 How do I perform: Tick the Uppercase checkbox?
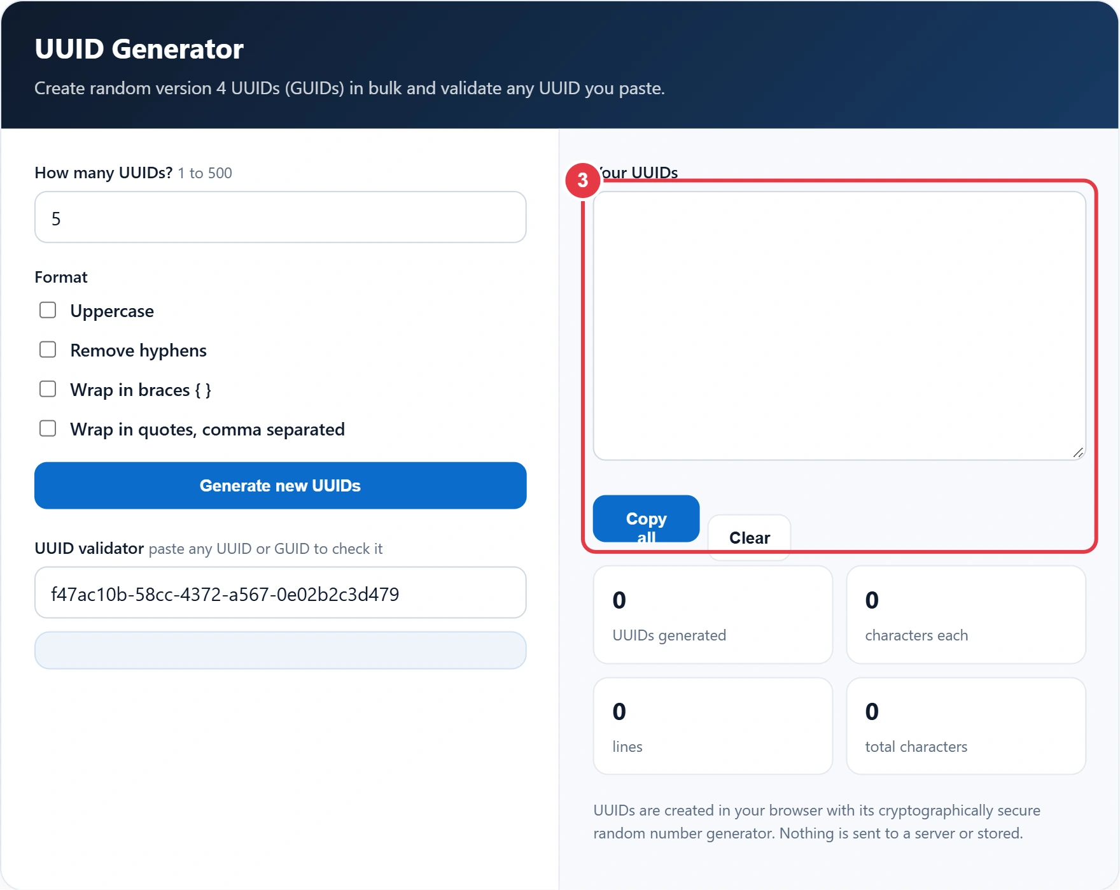click(x=48, y=310)
